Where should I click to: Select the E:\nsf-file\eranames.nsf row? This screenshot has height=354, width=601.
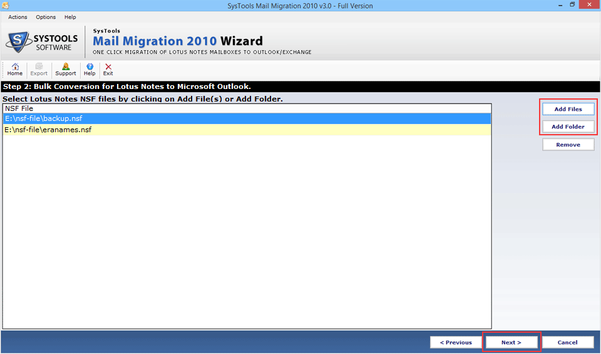click(247, 130)
